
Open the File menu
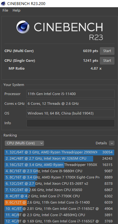5,10
